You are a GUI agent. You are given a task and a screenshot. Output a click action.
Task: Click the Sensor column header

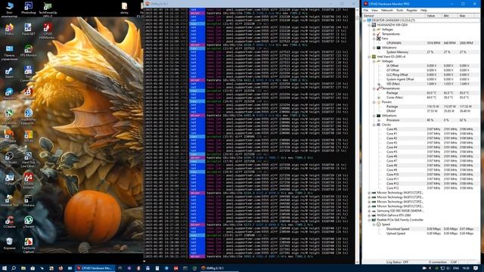[393, 15]
